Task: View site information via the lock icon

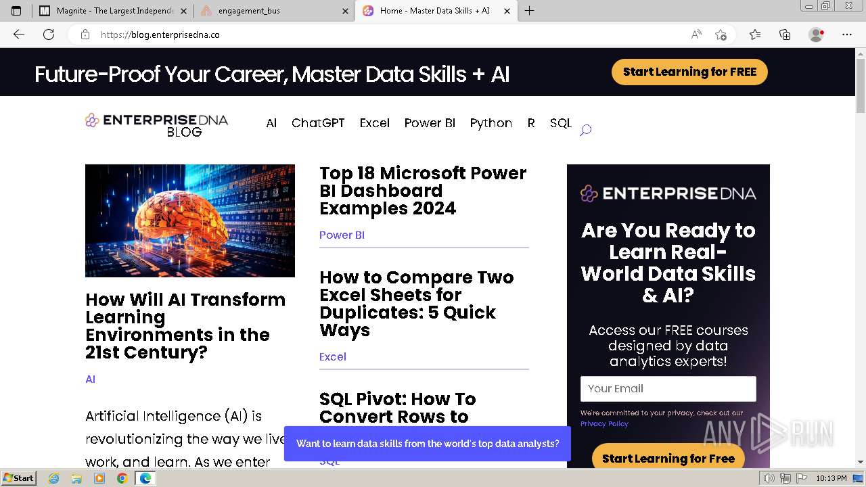Action: coord(85,34)
